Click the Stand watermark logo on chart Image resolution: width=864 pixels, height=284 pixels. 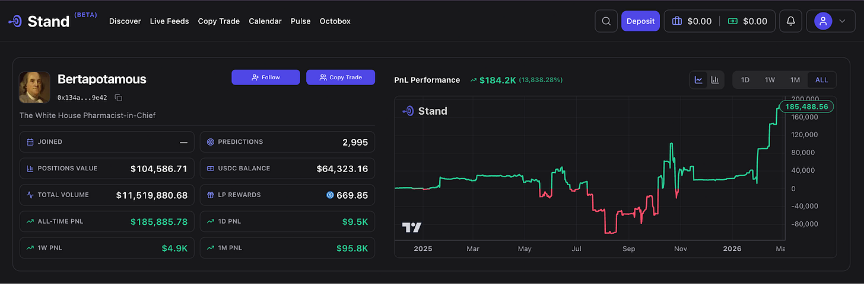tap(425, 111)
